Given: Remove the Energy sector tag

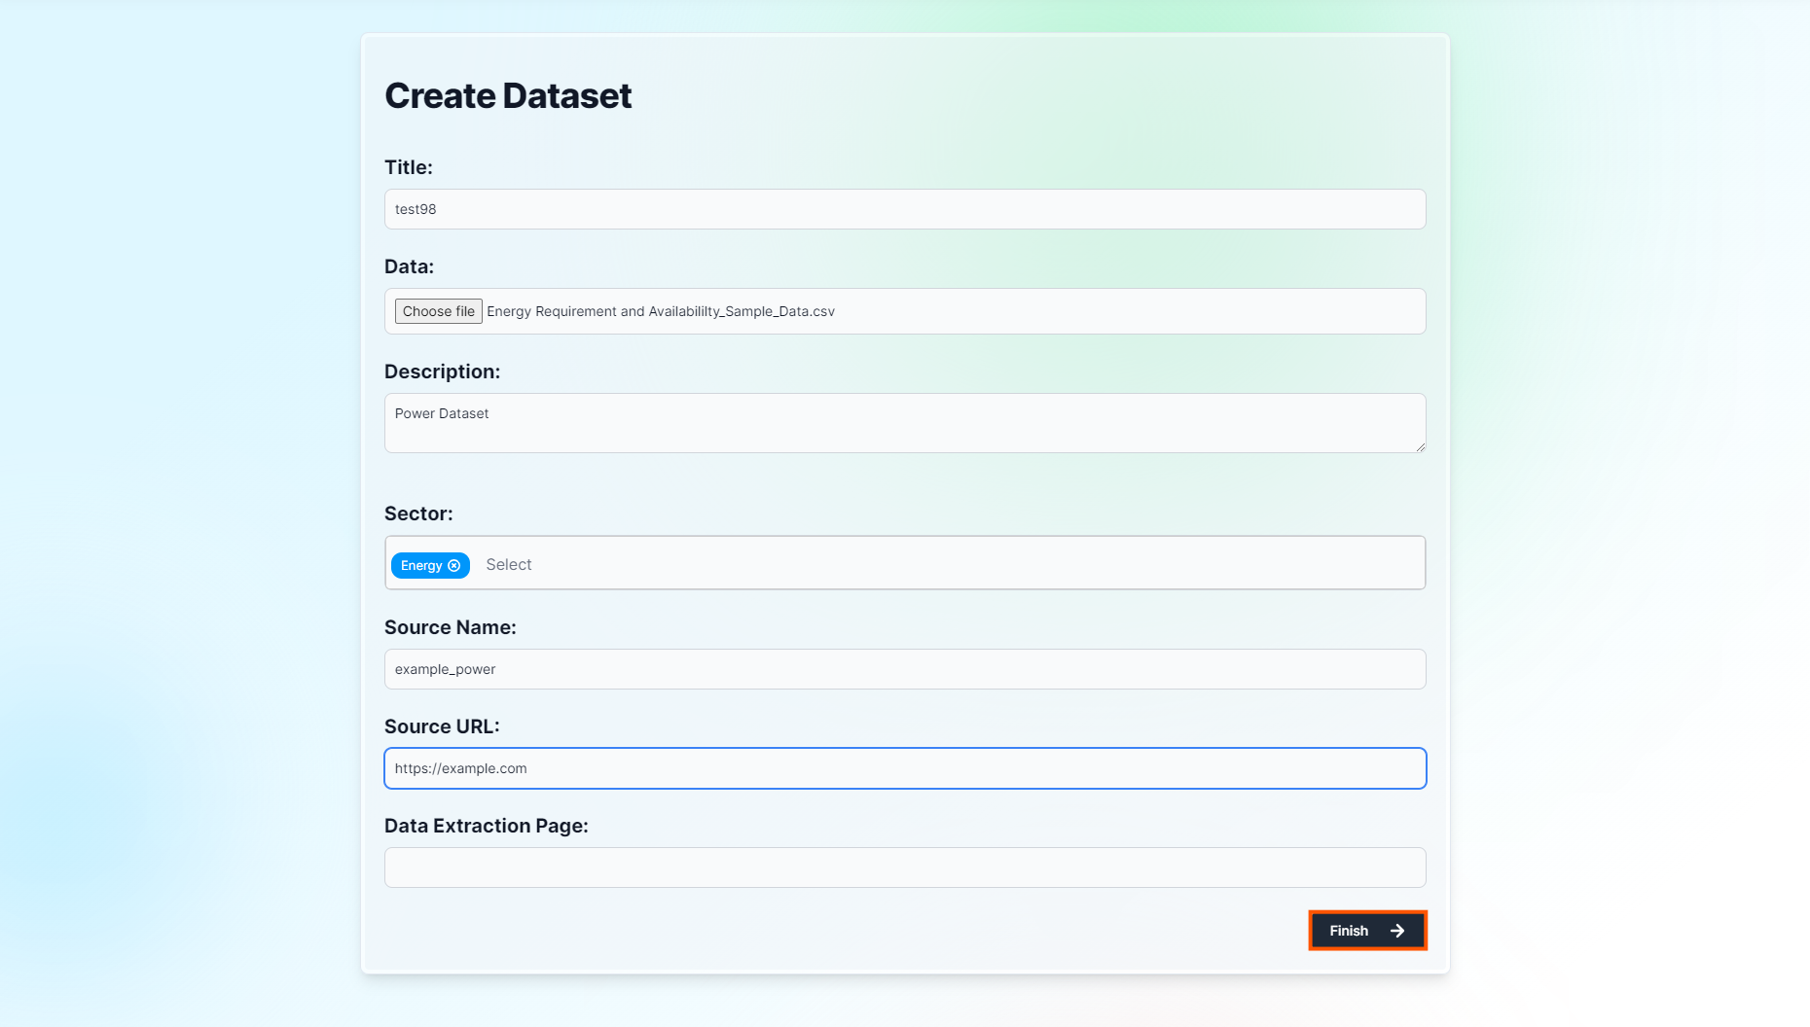Looking at the screenshot, I should [453, 566].
